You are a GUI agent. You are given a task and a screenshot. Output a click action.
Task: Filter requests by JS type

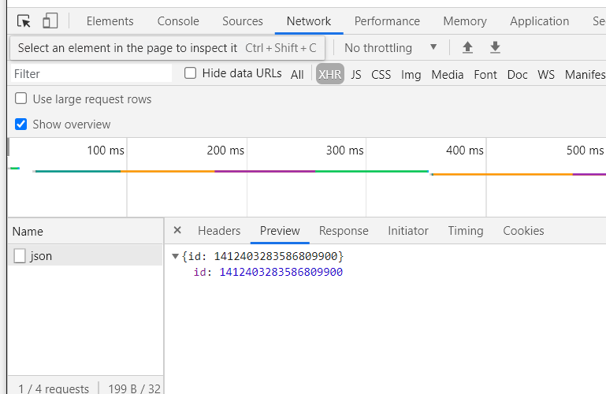point(356,74)
